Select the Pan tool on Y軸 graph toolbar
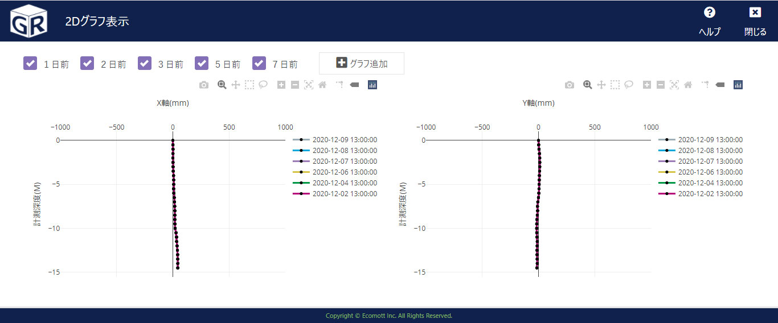Image resolution: width=778 pixels, height=323 pixels. [601, 85]
